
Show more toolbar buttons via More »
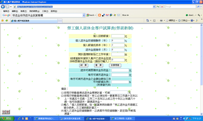click(125, 15)
